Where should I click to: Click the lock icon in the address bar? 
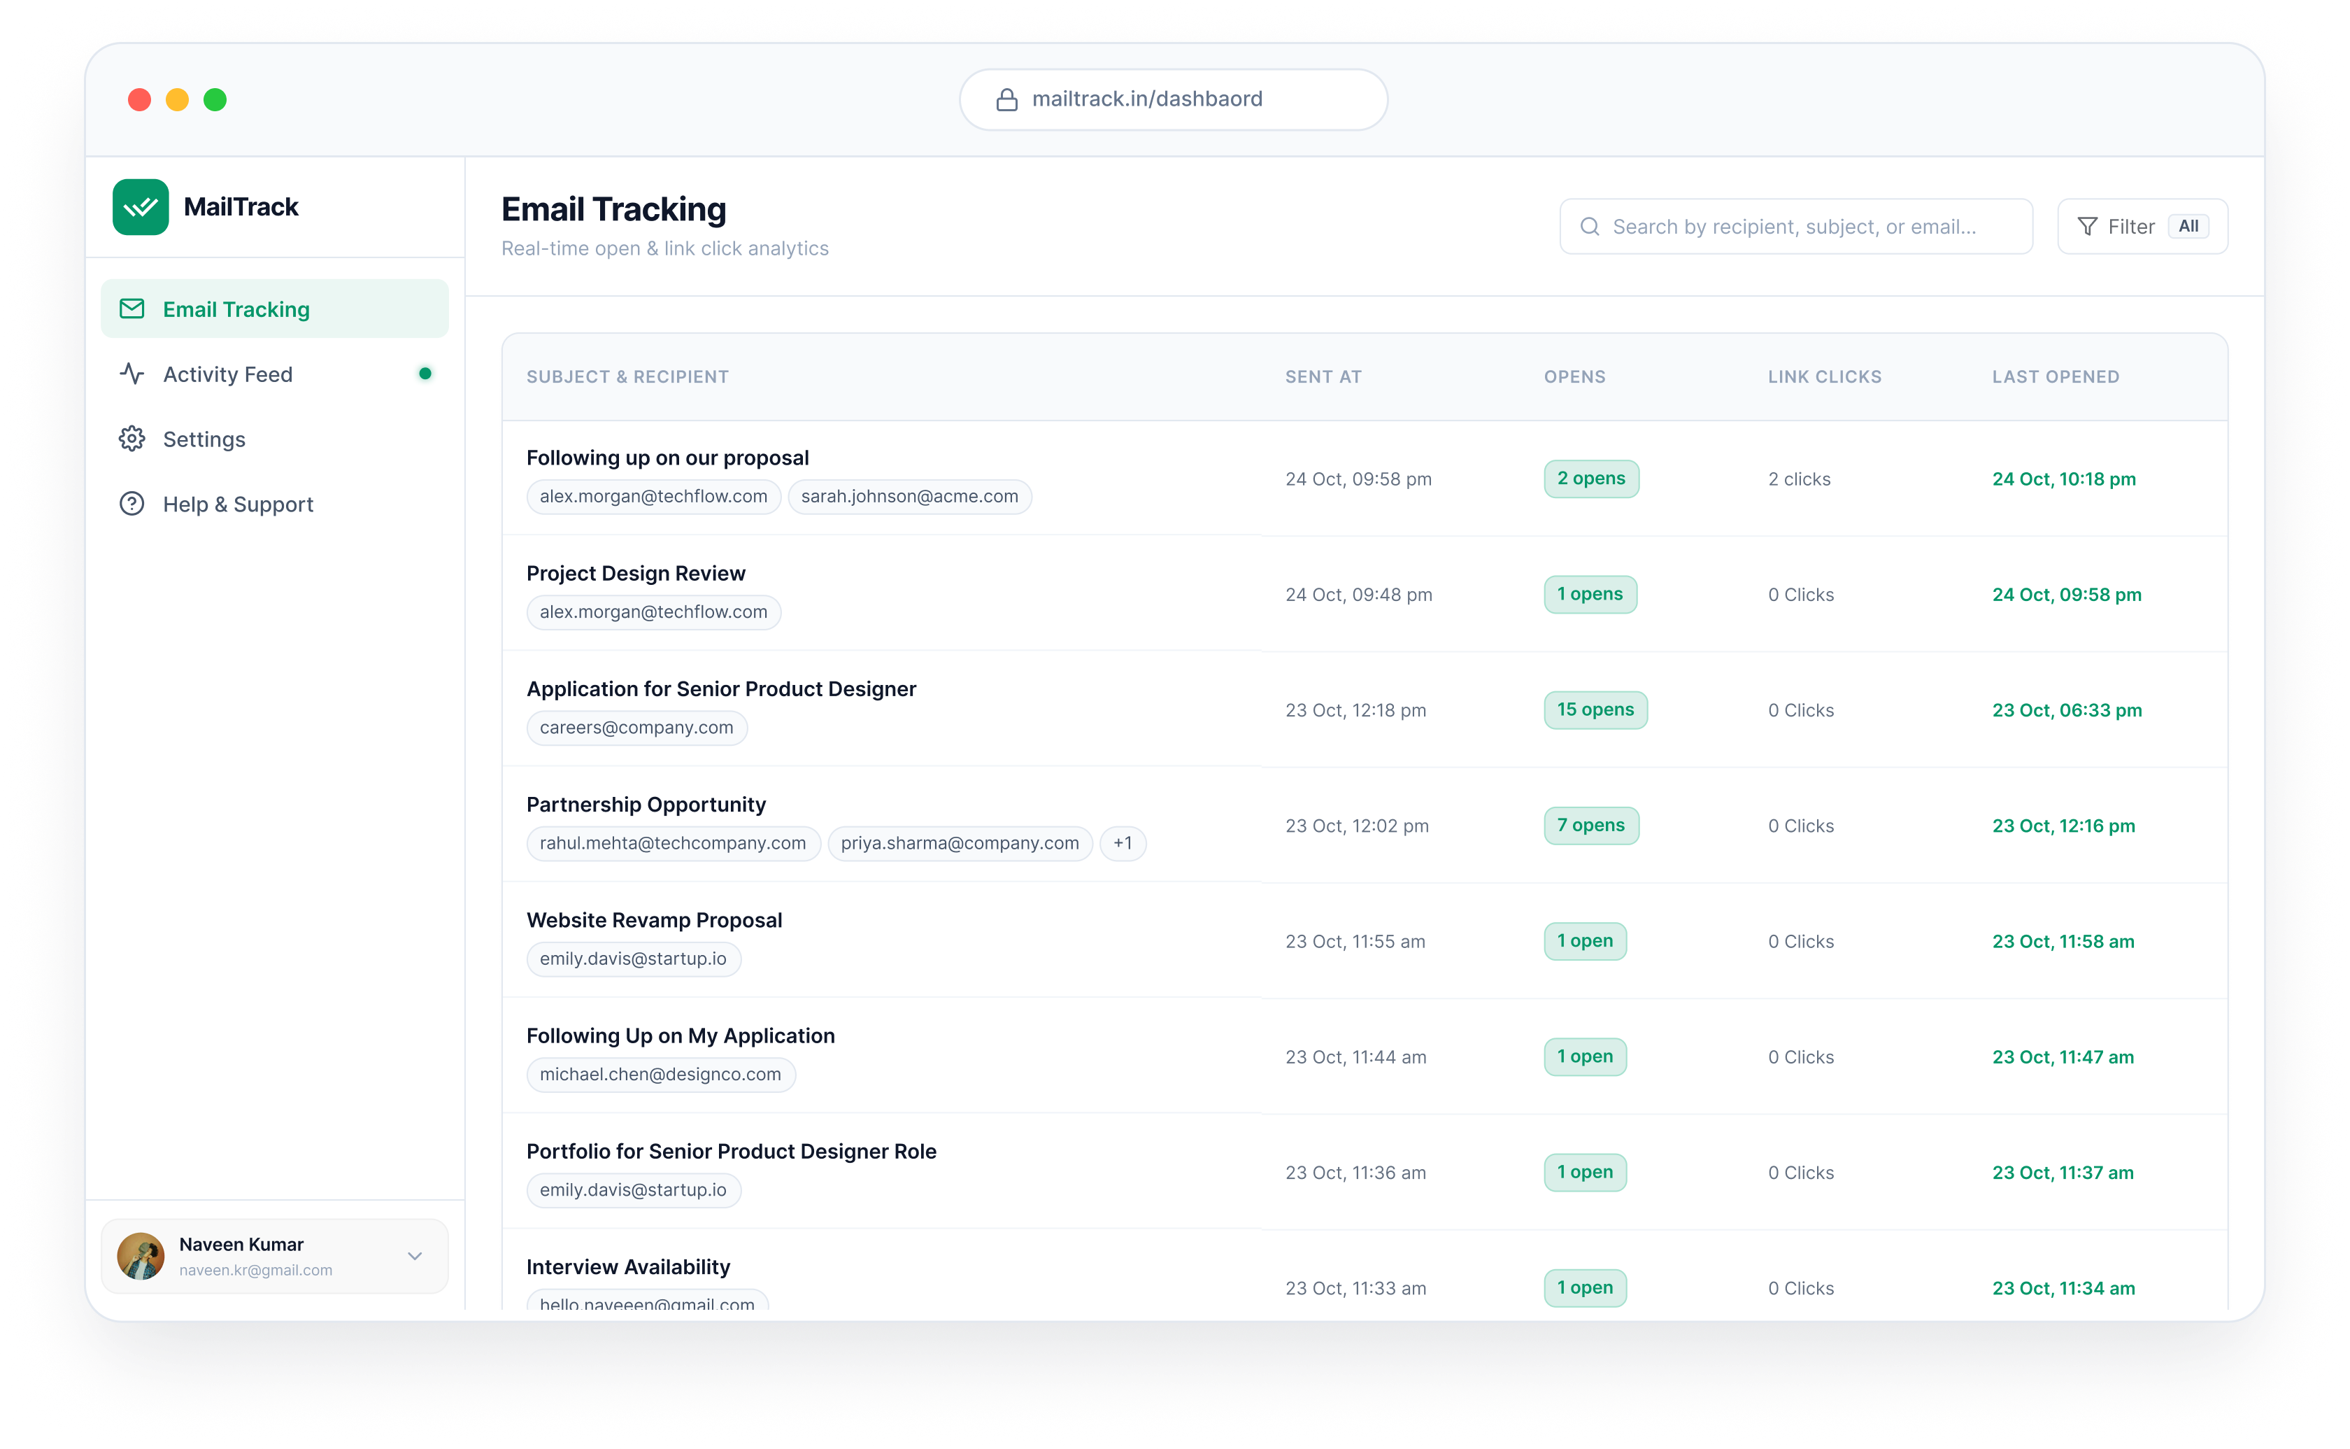pyautogui.click(x=1006, y=99)
